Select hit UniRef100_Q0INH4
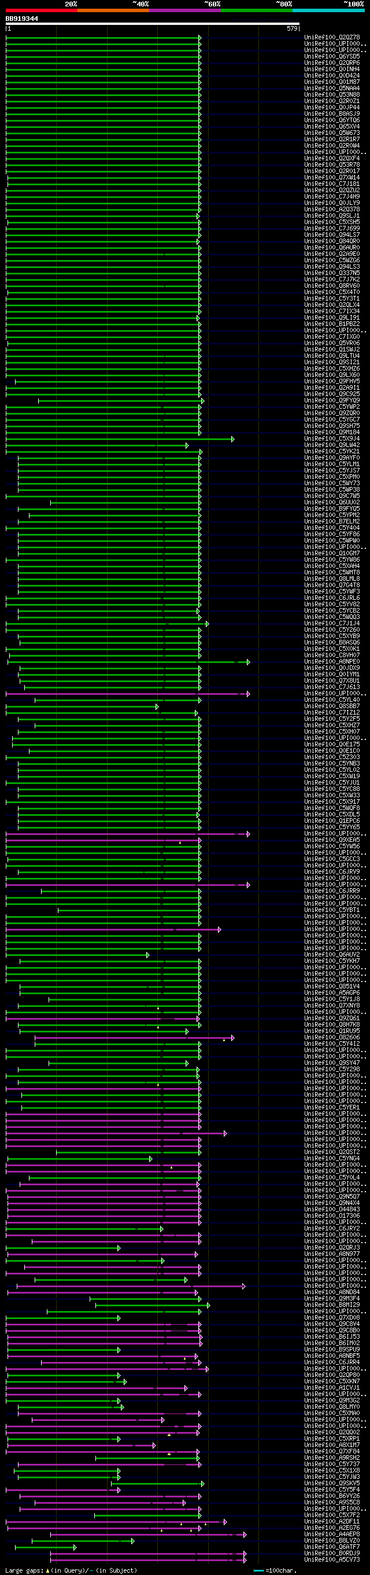Viewport: 370px width, 1575px height. point(332,69)
